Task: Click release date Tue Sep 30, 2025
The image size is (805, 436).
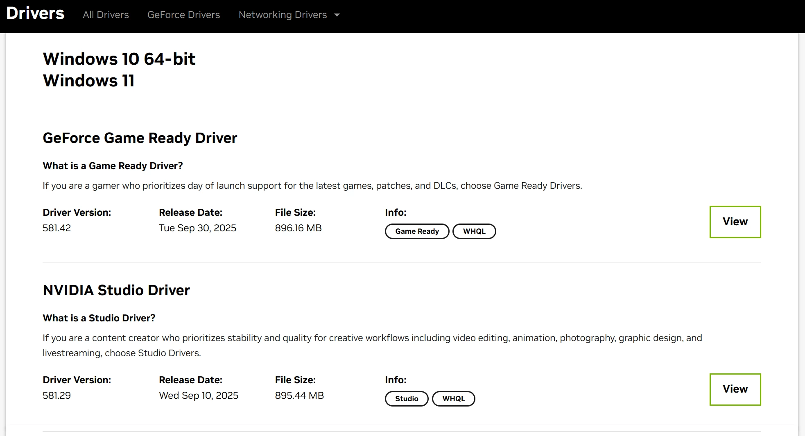Action: coord(197,228)
